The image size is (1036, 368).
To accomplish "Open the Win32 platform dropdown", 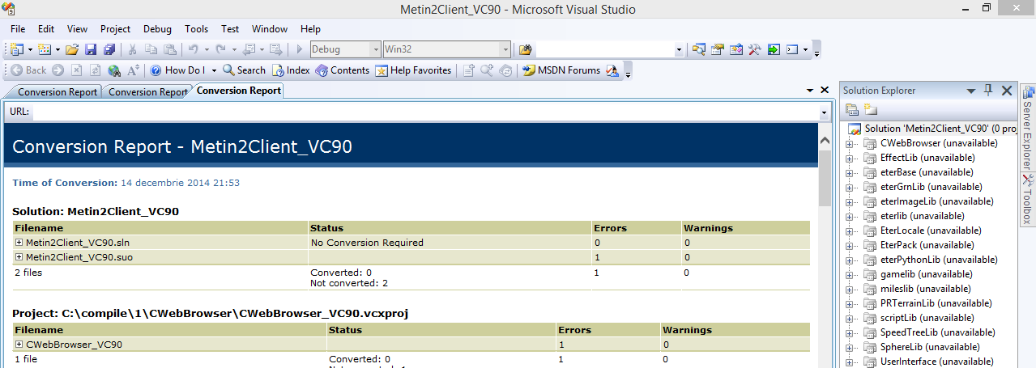I will tap(505, 49).
